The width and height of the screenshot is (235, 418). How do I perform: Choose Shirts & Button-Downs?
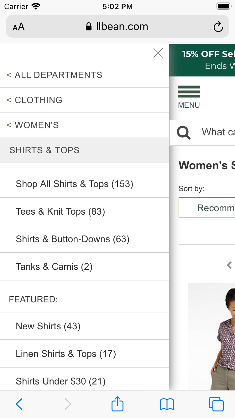click(x=73, y=239)
